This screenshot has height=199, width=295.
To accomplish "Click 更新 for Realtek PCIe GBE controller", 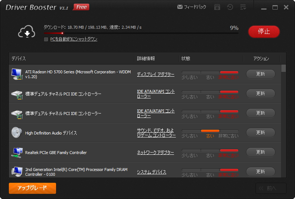I will (261, 152).
